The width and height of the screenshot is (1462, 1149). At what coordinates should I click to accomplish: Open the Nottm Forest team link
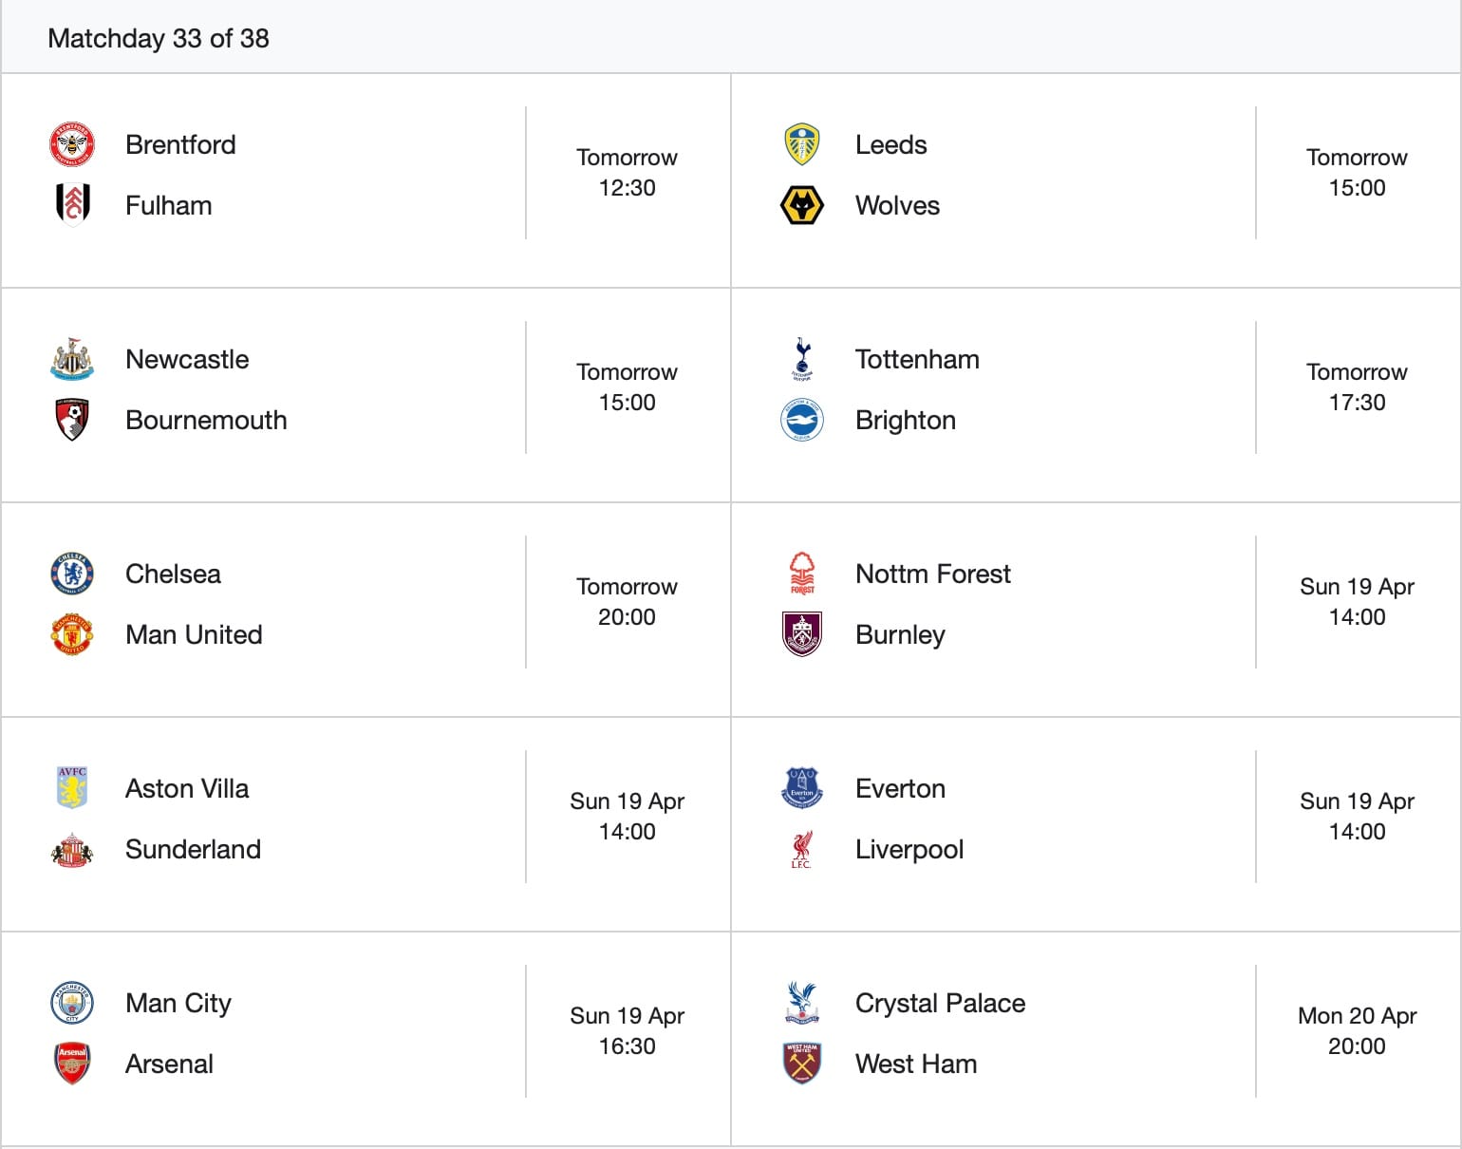click(932, 574)
